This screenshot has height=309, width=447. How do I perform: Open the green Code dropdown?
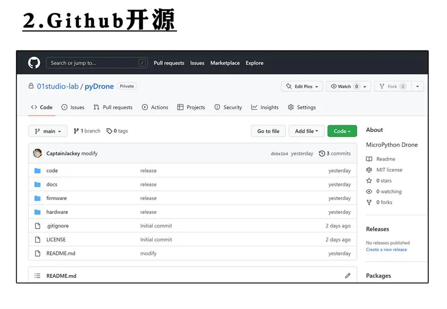(342, 131)
